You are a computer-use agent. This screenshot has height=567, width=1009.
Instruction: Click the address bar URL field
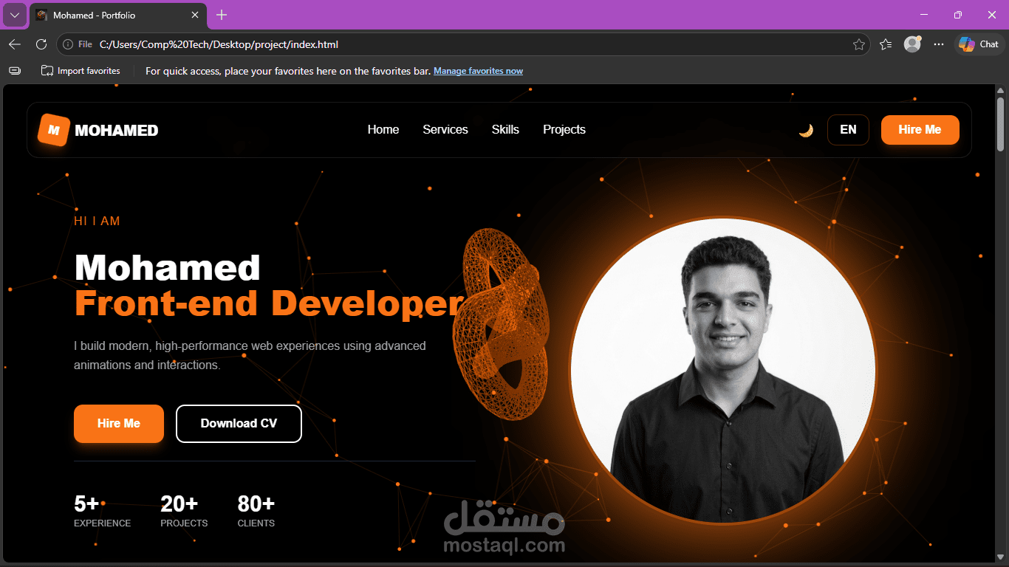[463, 44]
